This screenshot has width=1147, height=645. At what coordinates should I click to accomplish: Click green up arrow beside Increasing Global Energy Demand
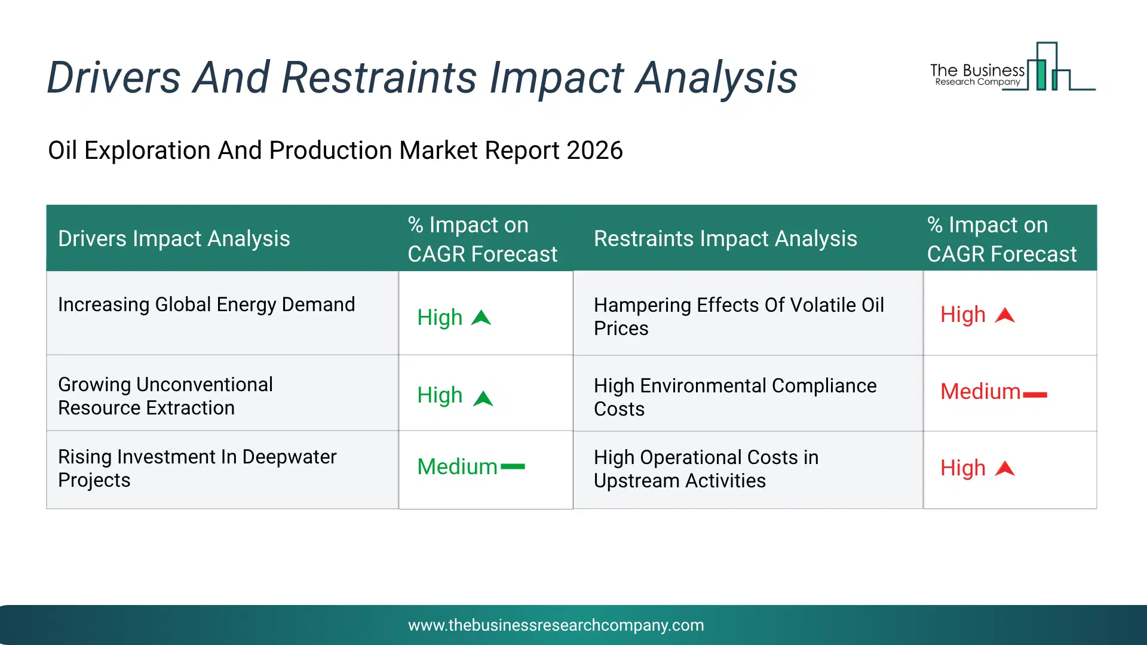[481, 318]
